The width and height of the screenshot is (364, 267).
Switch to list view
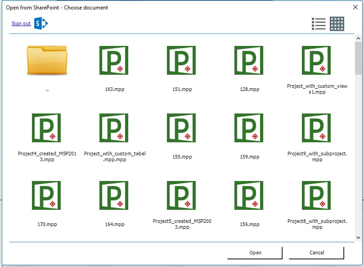click(319, 24)
